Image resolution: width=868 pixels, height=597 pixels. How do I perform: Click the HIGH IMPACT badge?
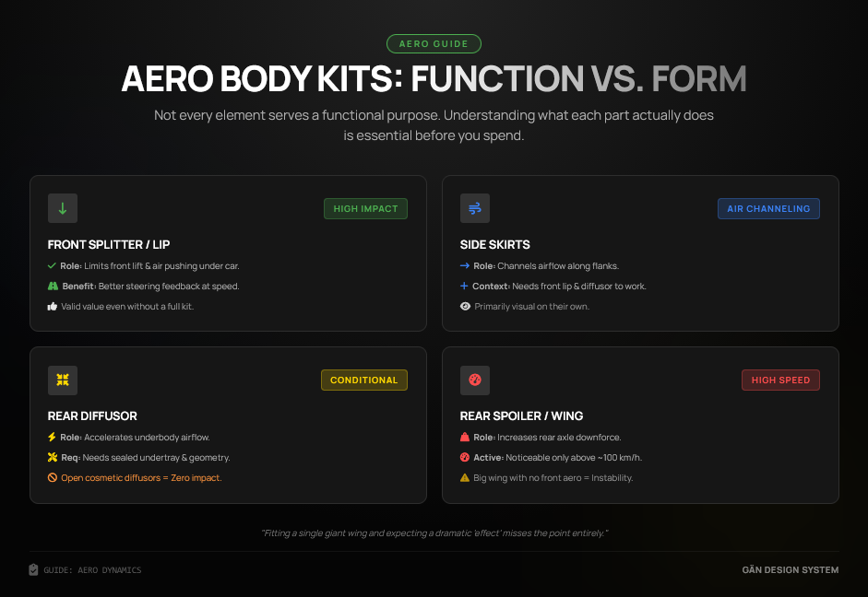point(365,209)
